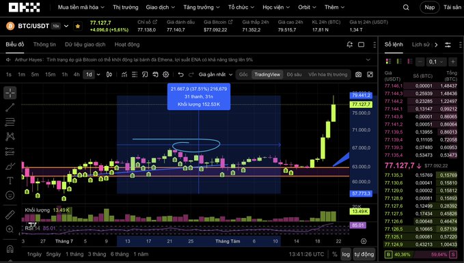Toggle log scale on chart
464x263 pixels.
pos(346,254)
